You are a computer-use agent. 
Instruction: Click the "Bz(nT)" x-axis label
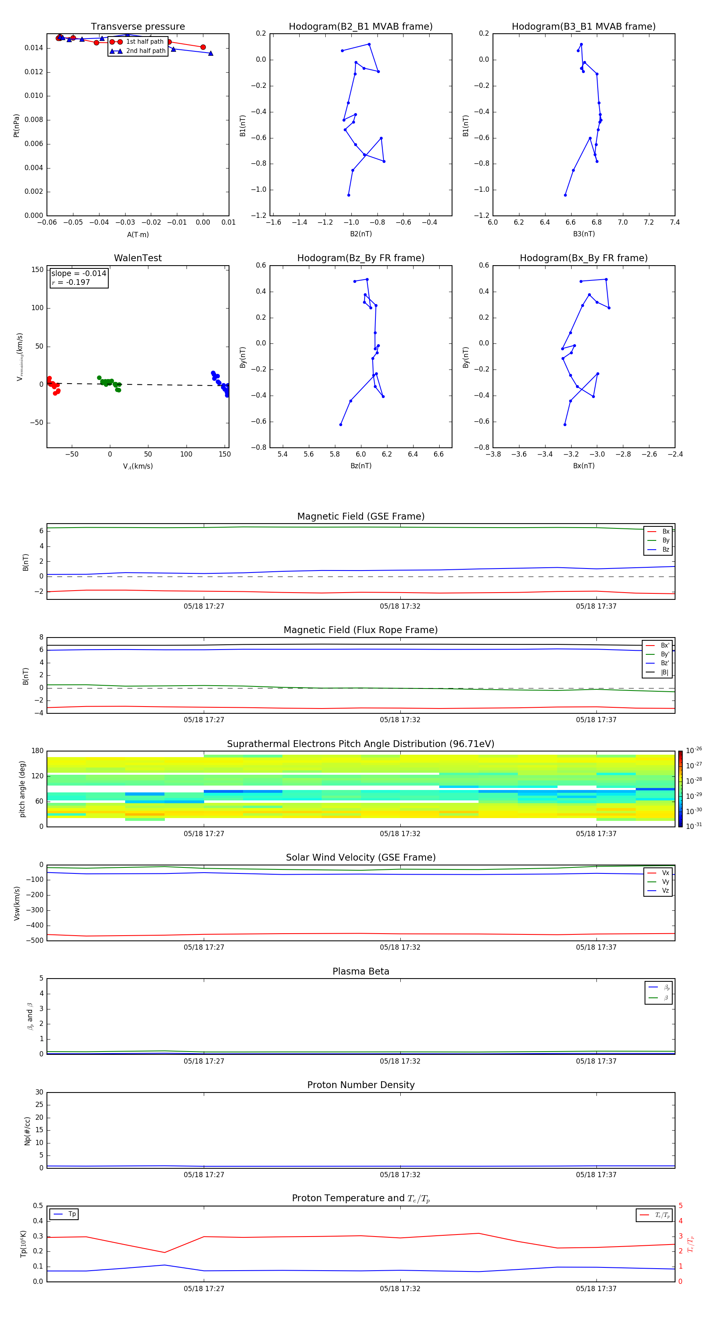361,466
